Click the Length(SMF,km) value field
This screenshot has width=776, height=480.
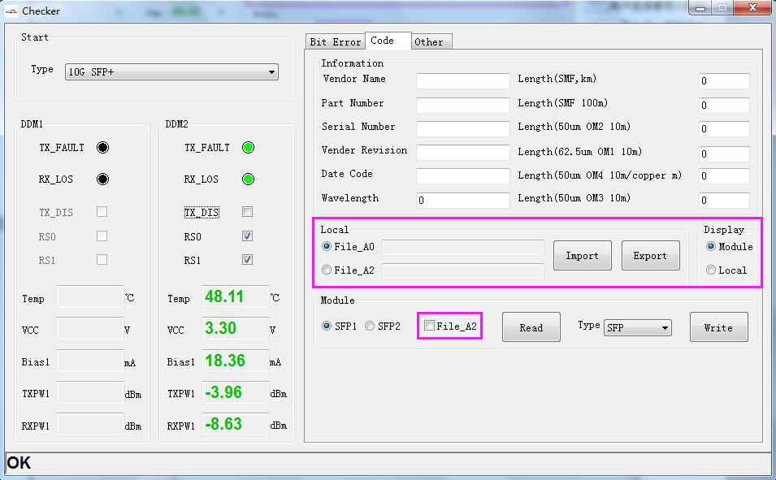coord(724,80)
